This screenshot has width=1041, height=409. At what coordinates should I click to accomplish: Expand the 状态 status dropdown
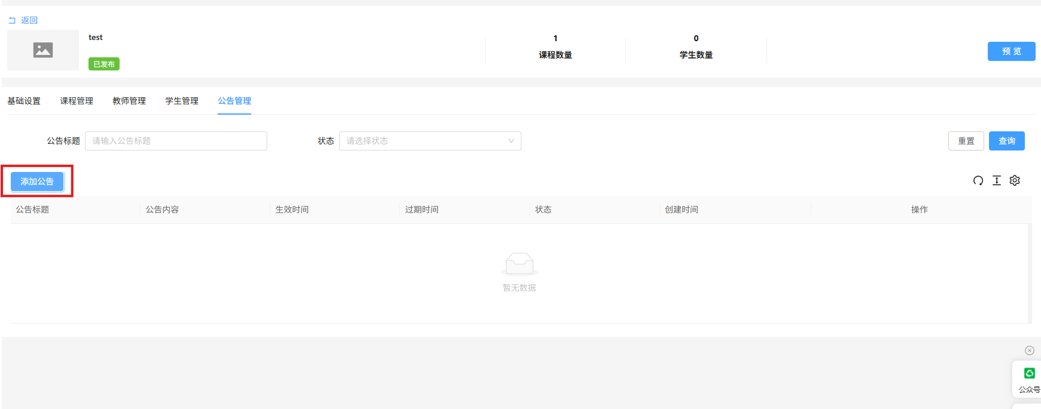point(430,141)
